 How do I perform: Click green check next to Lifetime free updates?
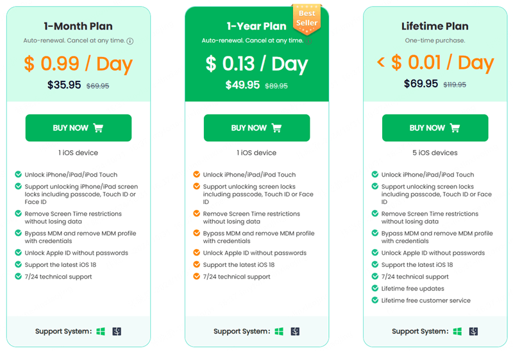(374, 289)
